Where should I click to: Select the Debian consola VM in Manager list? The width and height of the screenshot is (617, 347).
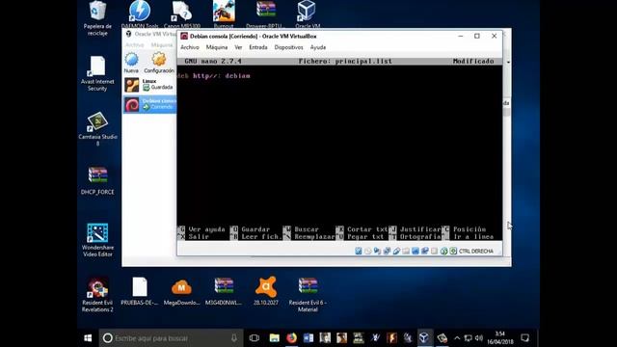pyautogui.click(x=149, y=104)
